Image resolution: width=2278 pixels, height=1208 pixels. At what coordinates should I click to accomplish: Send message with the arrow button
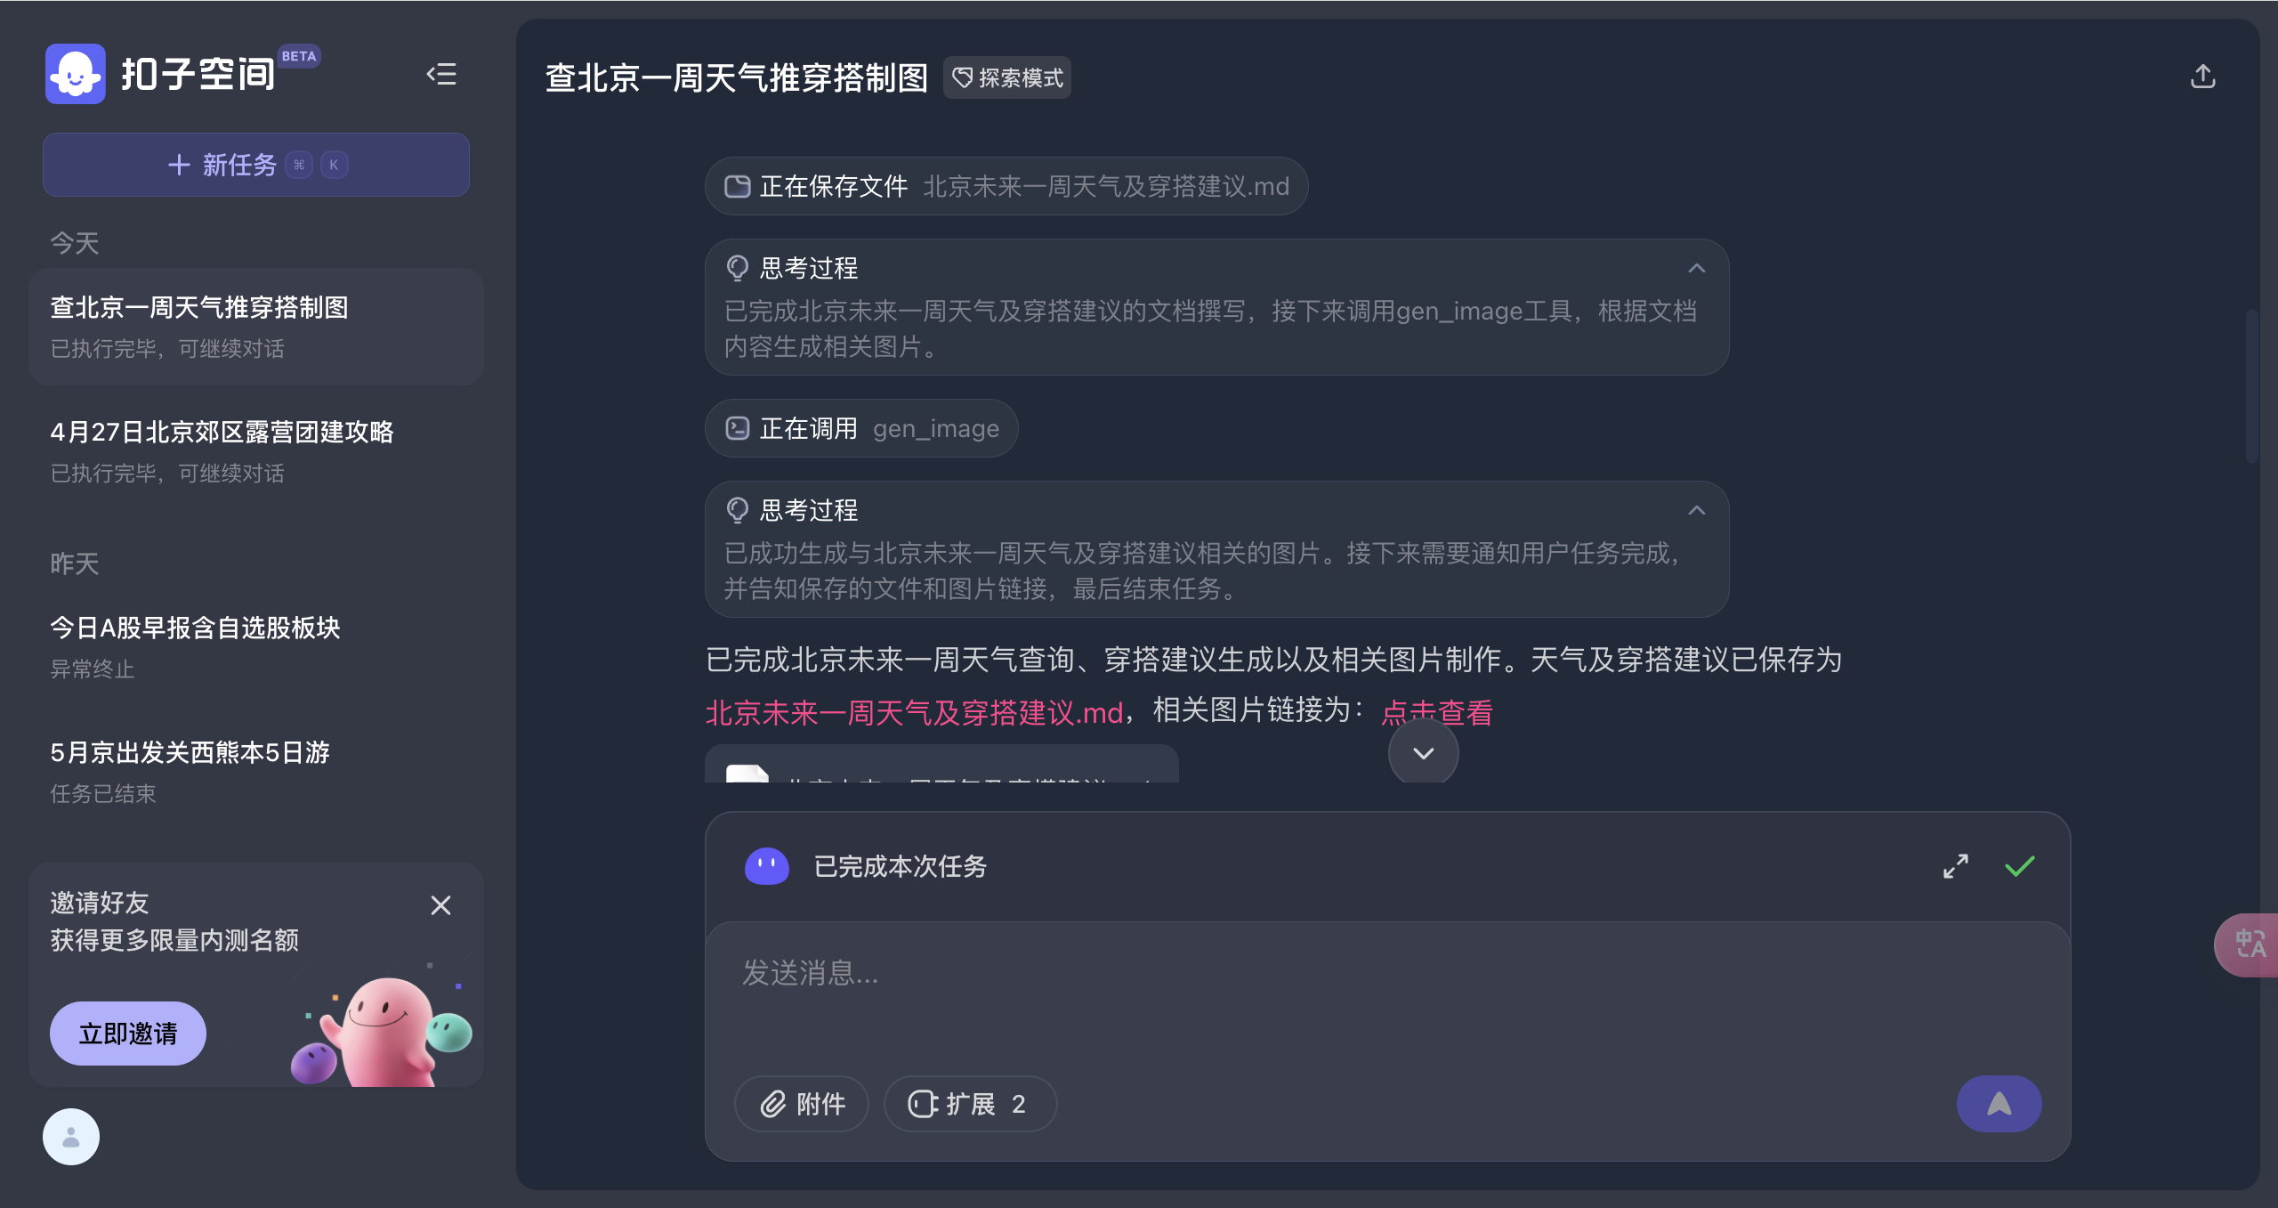point(1999,1104)
